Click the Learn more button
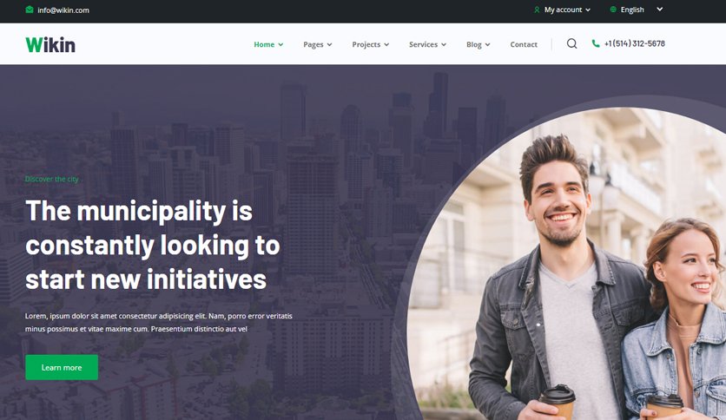The height and width of the screenshot is (420, 726). pyautogui.click(x=62, y=367)
